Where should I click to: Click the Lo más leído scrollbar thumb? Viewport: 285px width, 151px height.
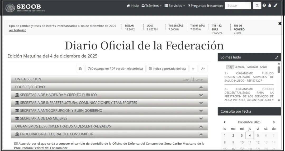(x=279, y=70)
